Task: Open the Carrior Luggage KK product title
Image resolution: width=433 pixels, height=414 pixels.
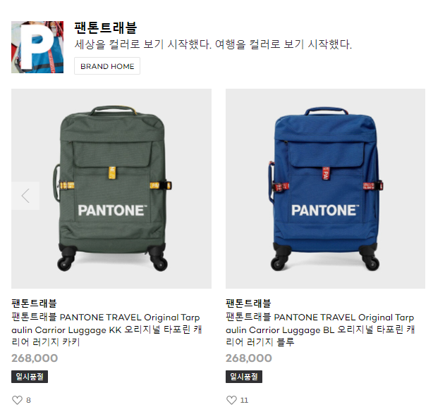Action: click(x=107, y=330)
